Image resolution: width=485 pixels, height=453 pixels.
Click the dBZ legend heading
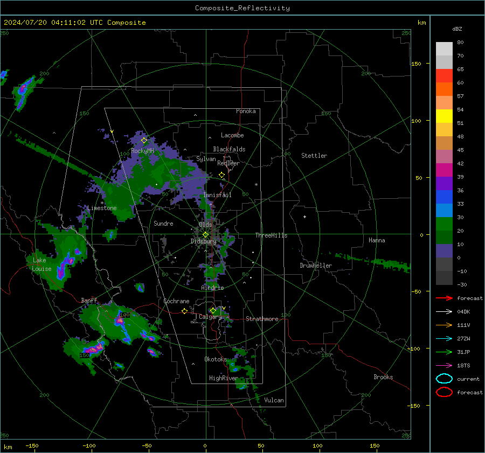point(457,29)
